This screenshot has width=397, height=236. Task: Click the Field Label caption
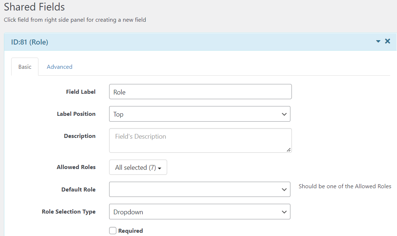tap(81, 92)
